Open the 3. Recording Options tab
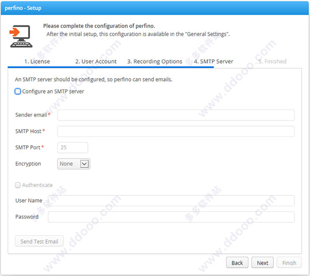Screen dimensions: 310x276 pos(154,62)
